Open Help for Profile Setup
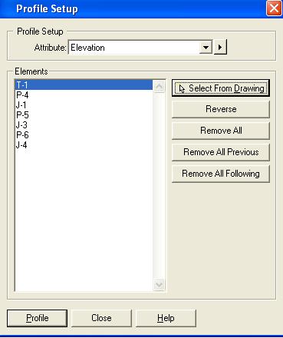Screen dimensions: 283x338 point(166,318)
